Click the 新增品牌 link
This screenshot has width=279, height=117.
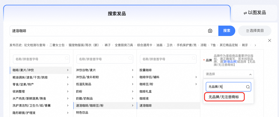tap(230, 62)
